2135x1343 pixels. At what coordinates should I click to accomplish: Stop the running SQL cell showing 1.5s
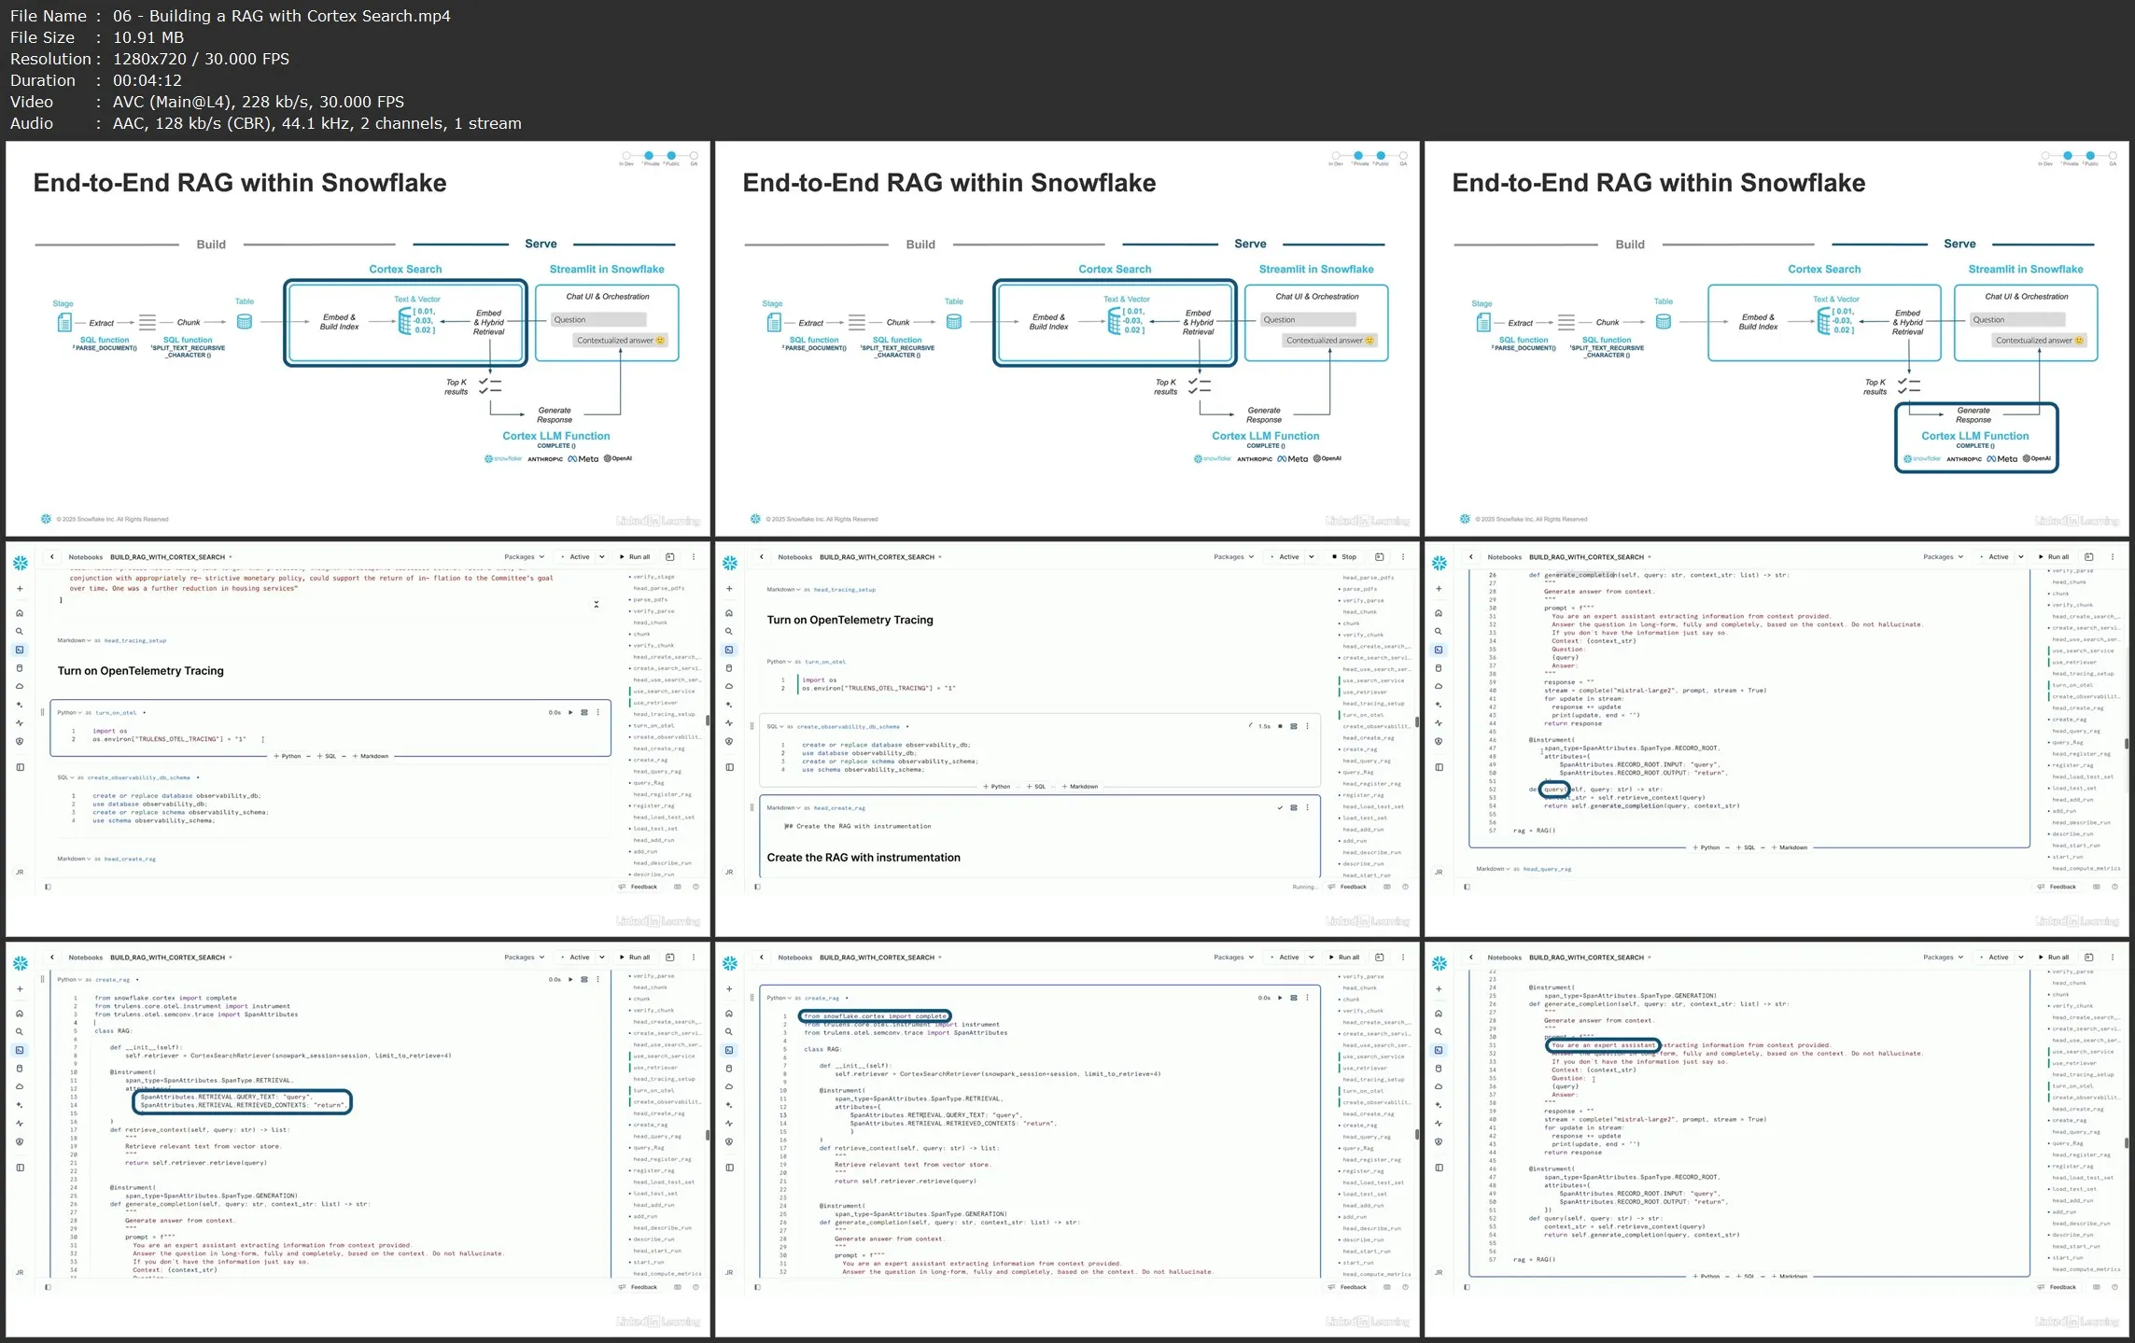(1280, 726)
